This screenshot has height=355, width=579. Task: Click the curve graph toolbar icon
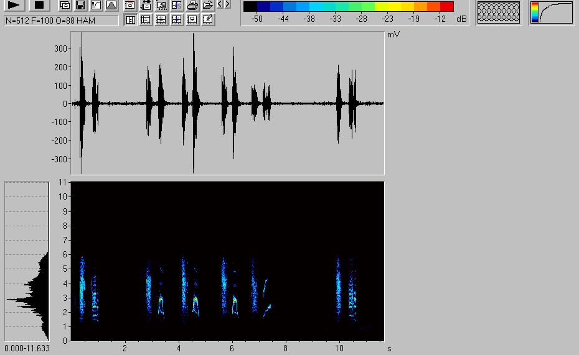click(x=96, y=6)
